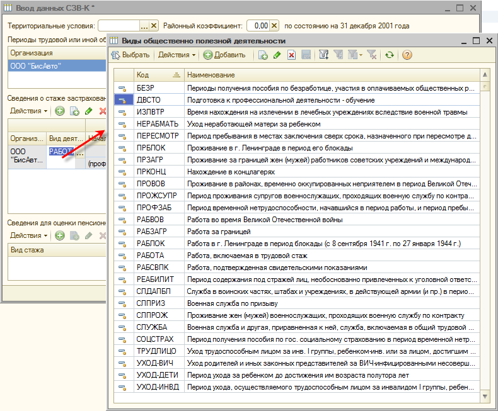This screenshot has height=411, width=498.
Task: Click the red X mark-for-deletion icon in dialog
Action: point(291,55)
